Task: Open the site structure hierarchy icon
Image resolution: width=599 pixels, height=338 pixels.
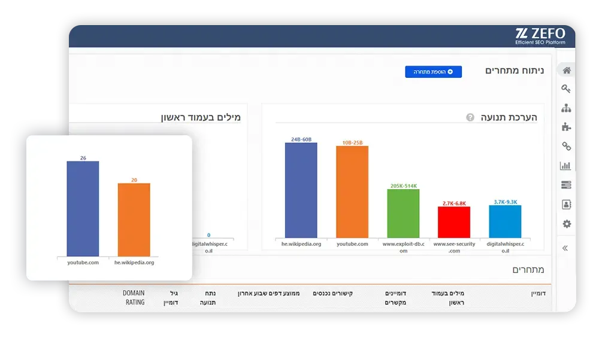Action: pos(566,108)
